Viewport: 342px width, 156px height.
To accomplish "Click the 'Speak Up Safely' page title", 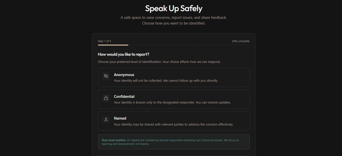I will pos(174,8).
